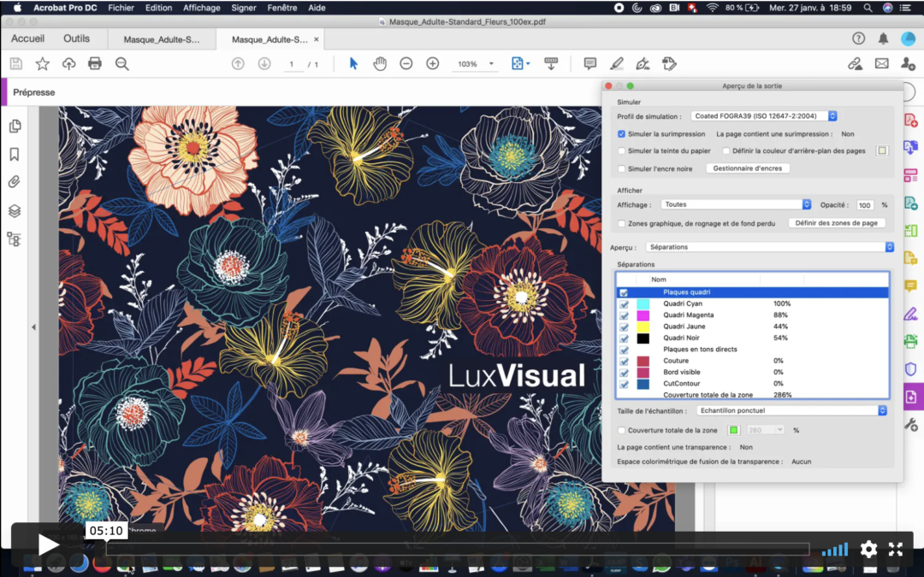
Task: Enable Simuler l'encre noire checkbox
Action: tap(622, 169)
